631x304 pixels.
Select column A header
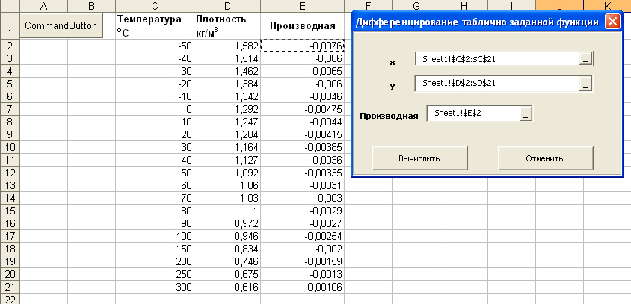[43, 6]
